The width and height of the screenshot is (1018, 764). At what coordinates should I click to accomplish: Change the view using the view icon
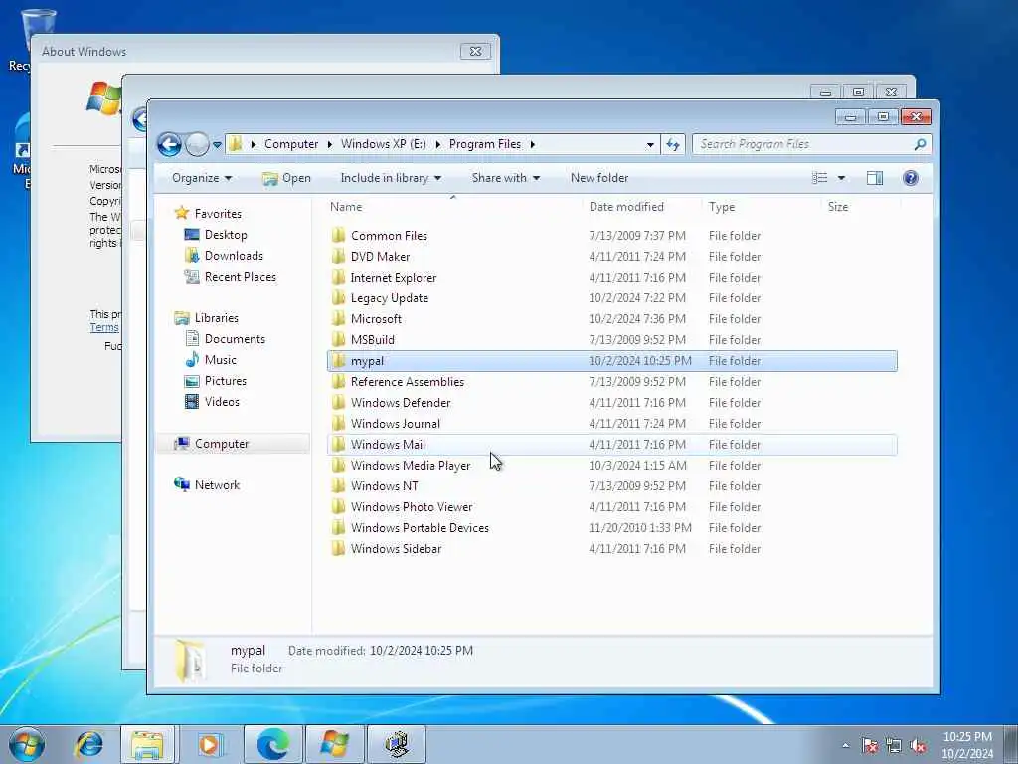pos(820,178)
